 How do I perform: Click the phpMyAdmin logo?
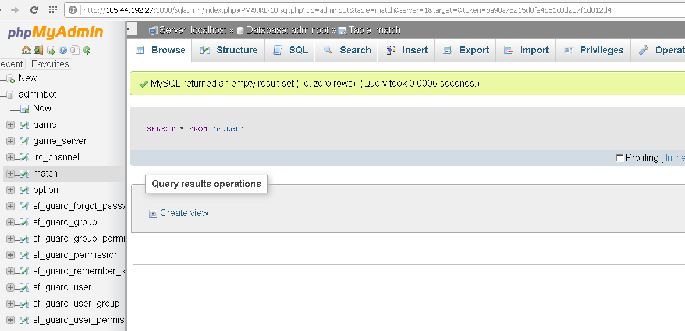[55, 33]
